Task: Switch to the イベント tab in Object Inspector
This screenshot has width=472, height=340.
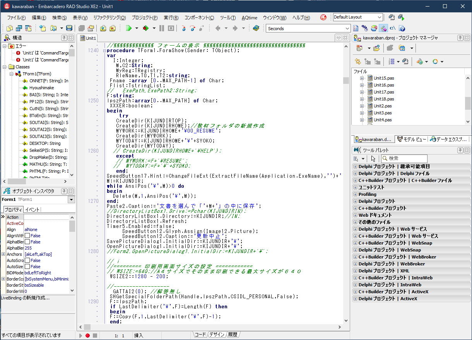Action: click(32, 209)
